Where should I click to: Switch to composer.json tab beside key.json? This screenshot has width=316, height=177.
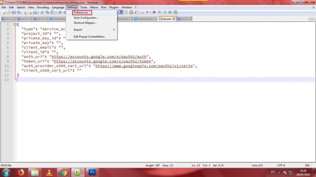pyautogui.click(x=145, y=19)
